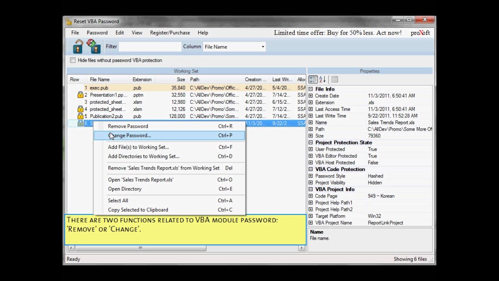499x281 pixels.
Task: Toggle Hide files without password VBA protection
Action: [73, 60]
